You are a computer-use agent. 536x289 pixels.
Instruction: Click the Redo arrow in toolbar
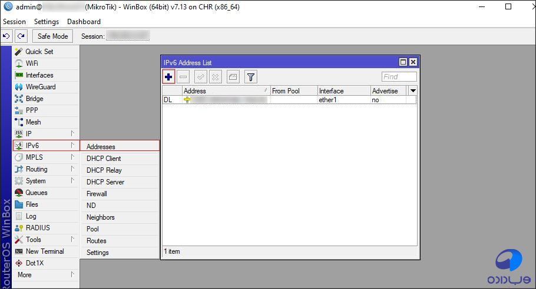point(21,36)
